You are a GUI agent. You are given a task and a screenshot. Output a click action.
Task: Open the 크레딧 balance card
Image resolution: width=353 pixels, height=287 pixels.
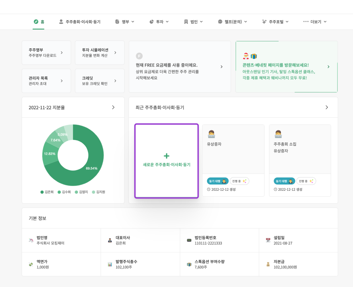pos(100,81)
